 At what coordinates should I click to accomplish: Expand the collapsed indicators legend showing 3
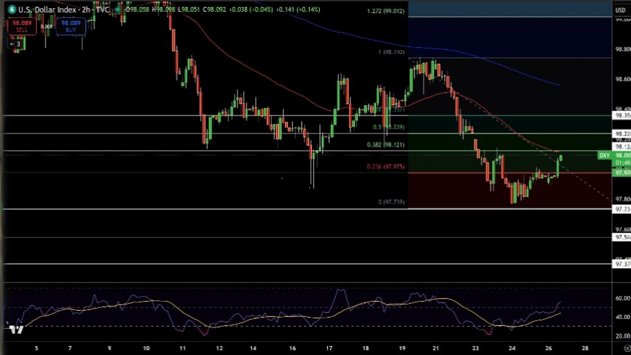15,44
